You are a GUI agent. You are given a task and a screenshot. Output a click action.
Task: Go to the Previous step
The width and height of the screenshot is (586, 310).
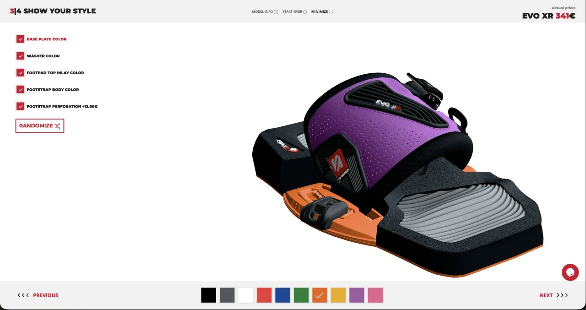click(x=38, y=295)
